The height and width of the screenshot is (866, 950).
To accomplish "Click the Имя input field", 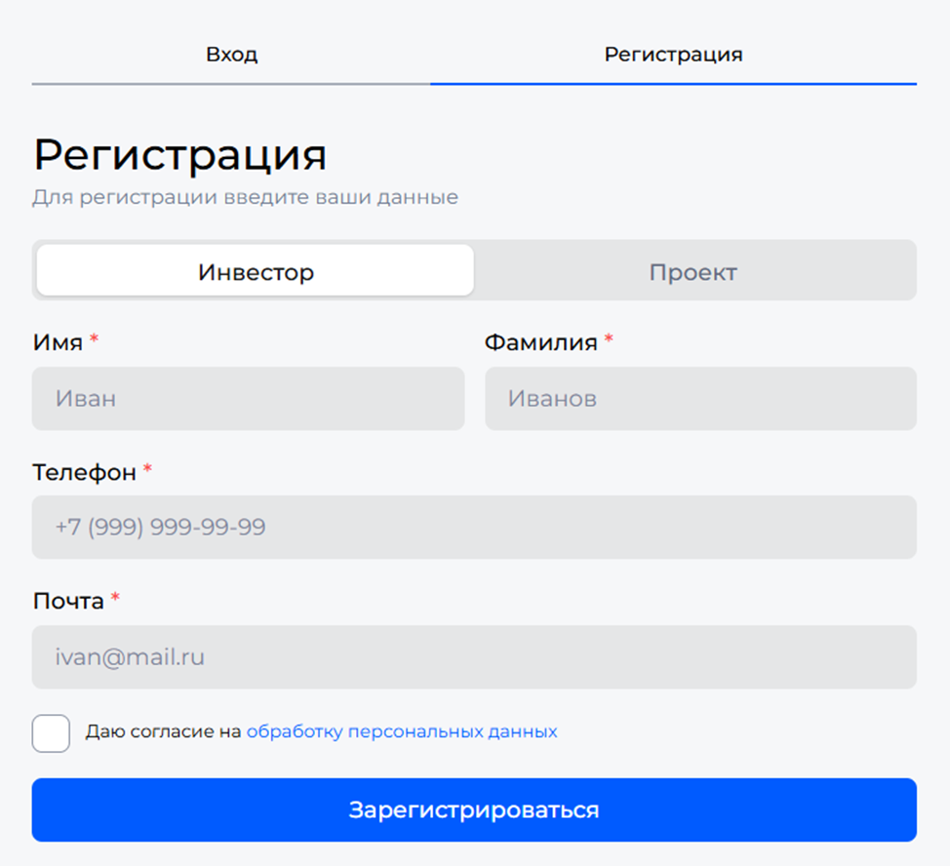I will click(249, 399).
